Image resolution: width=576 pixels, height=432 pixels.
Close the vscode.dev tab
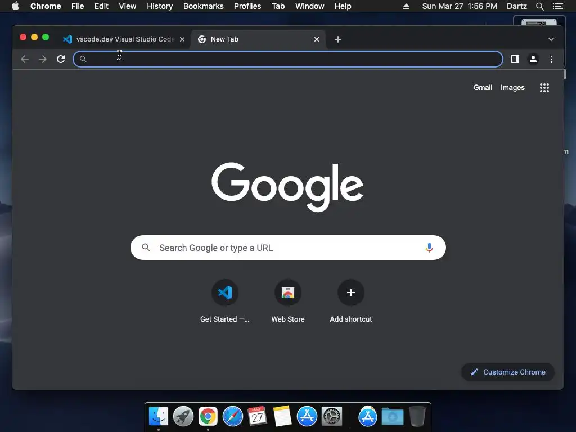coord(182,39)
